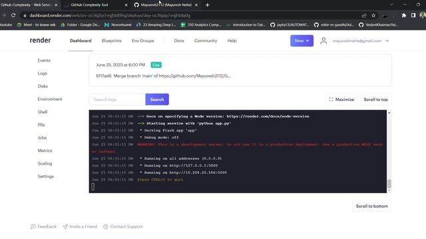Expand the account email dropdown chevron
The image size is (426, 239).
pyautogui.click(x=387, y=41)
